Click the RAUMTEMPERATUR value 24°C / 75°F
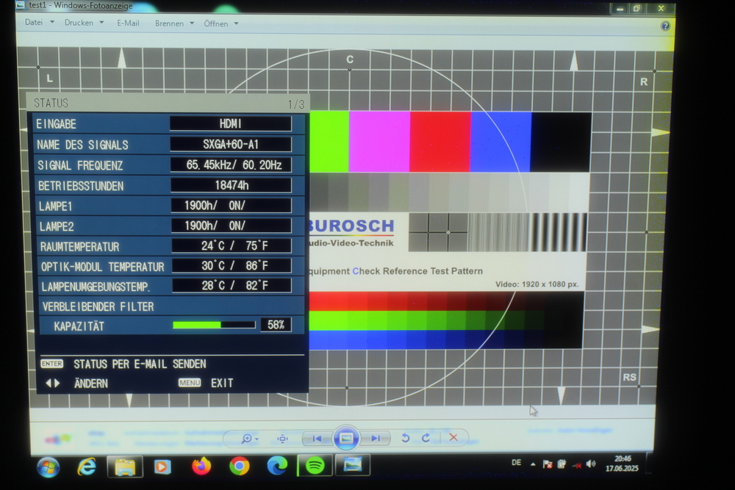The height and width of the screenshot is (490, 735). [x=232, y=245]
